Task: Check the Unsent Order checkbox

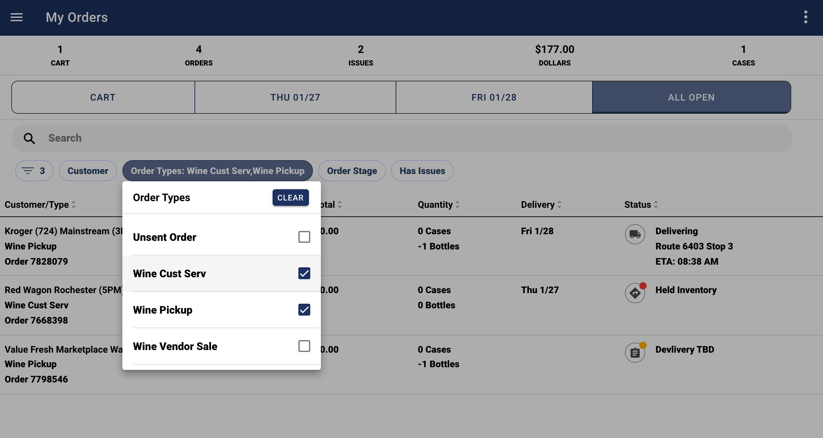Action: pyautogui.click(x=304, y=237)
